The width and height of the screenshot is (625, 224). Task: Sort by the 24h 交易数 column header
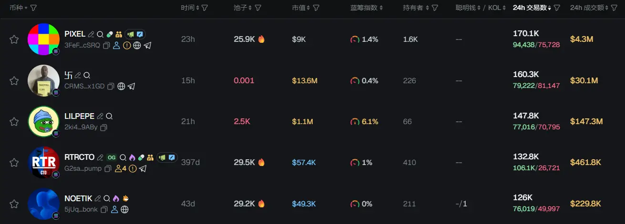click(x=531, y=8)
